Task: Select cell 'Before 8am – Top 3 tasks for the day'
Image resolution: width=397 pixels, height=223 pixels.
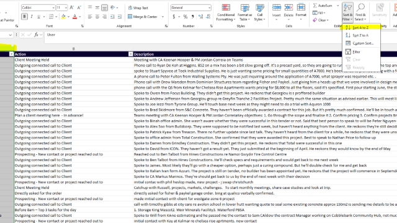Action: pos(73,210)
